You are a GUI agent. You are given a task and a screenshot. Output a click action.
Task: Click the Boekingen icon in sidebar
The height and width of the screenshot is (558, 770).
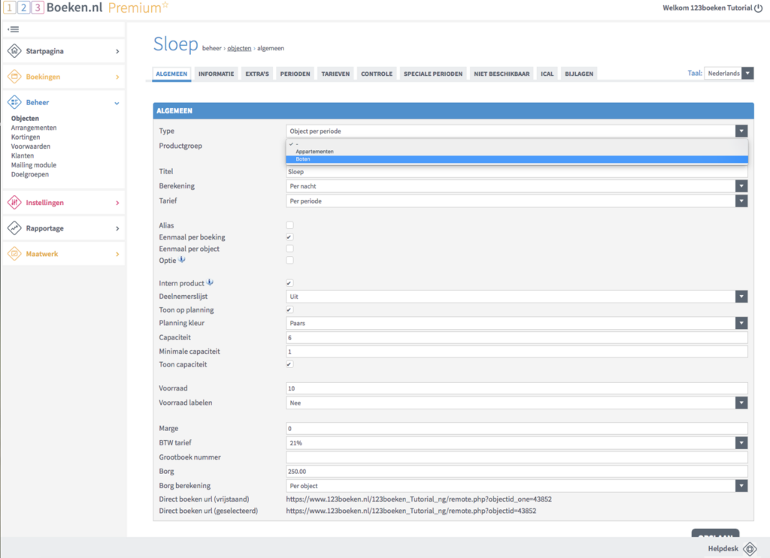click(15, 76)
